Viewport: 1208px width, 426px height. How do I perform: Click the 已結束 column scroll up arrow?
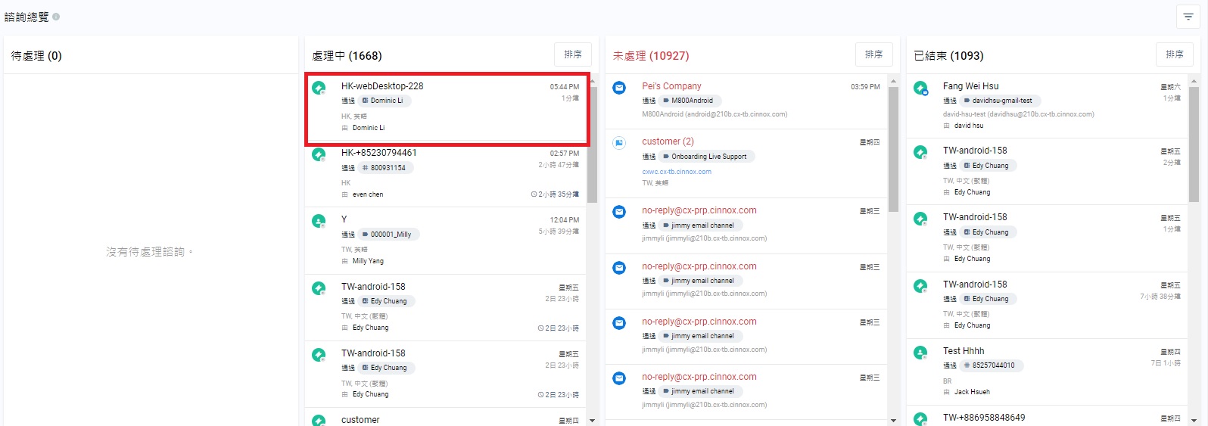(1194, 80)
